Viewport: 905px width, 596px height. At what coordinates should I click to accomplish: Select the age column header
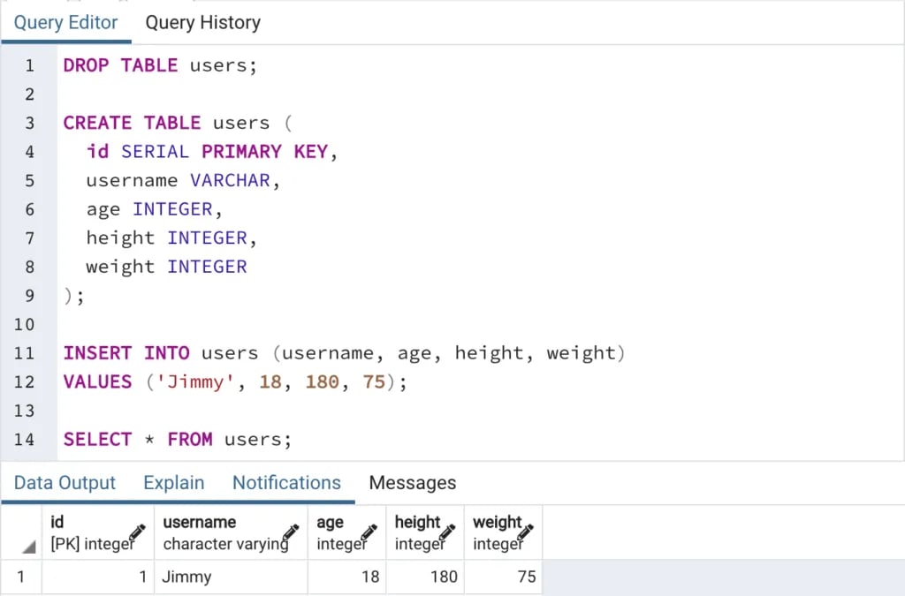pyautogui.click(x=346, y=532)
